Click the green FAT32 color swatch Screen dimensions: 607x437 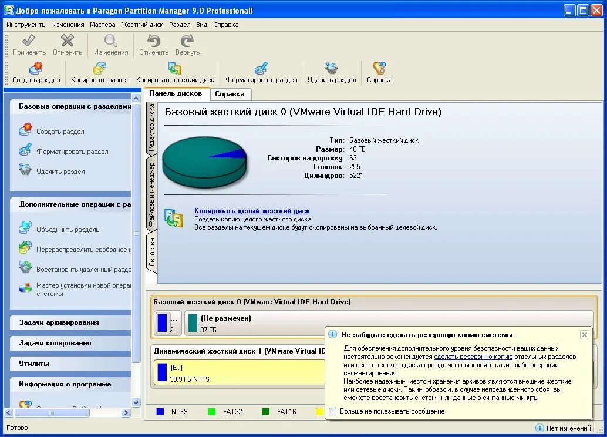(211, 412)
